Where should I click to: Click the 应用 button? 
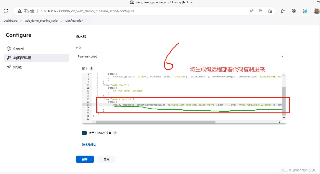106,159
